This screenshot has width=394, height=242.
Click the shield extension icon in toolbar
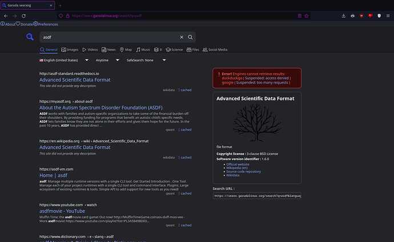(379, 16)
